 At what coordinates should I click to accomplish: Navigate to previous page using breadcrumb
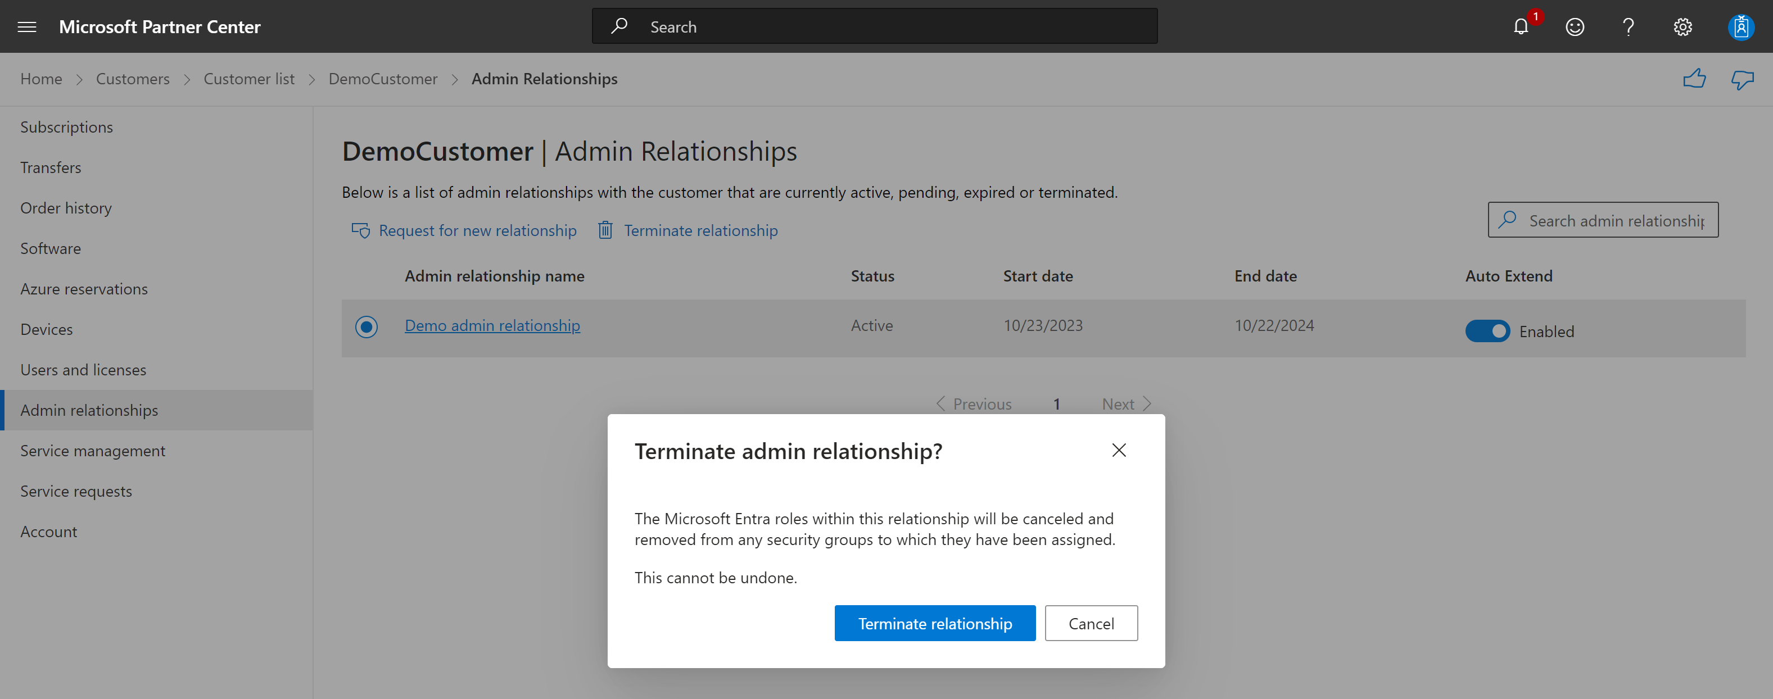coord(382,78)
